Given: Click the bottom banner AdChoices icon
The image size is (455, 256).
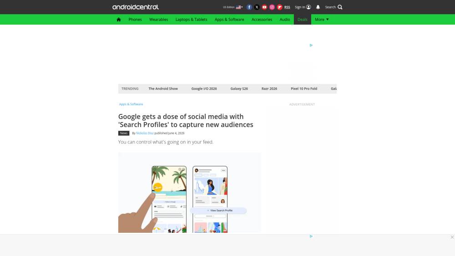Looking at the screenshot, I should [x=311, y=236].
